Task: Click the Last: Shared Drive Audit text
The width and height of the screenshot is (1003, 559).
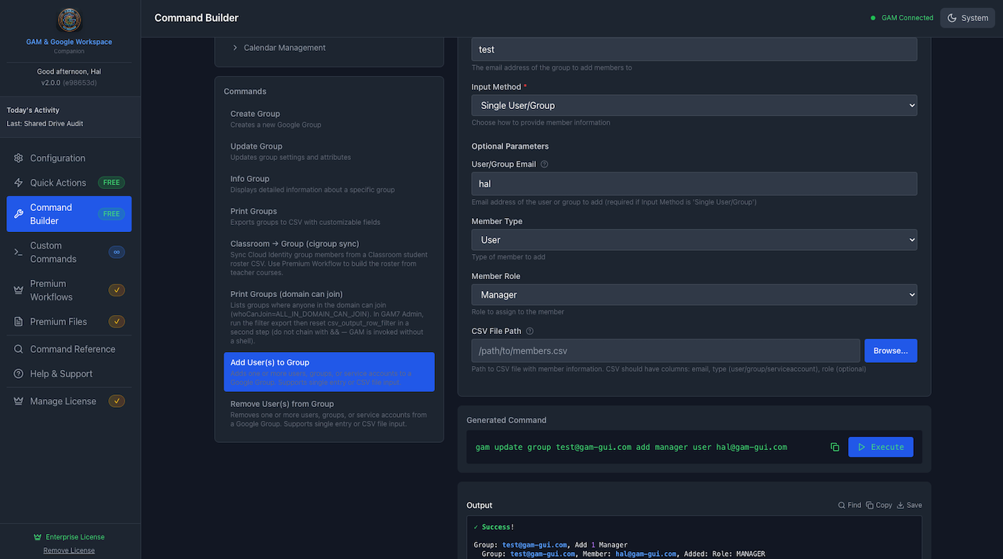Action: (x=45, y=124)
